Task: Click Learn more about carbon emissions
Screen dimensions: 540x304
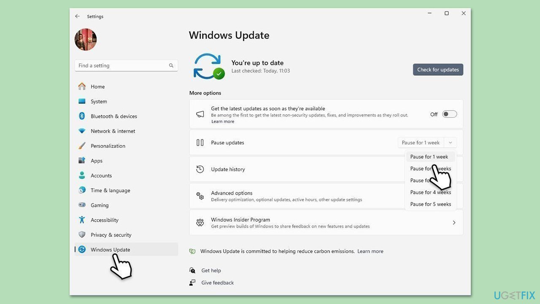Action: (x=370, y=251)
